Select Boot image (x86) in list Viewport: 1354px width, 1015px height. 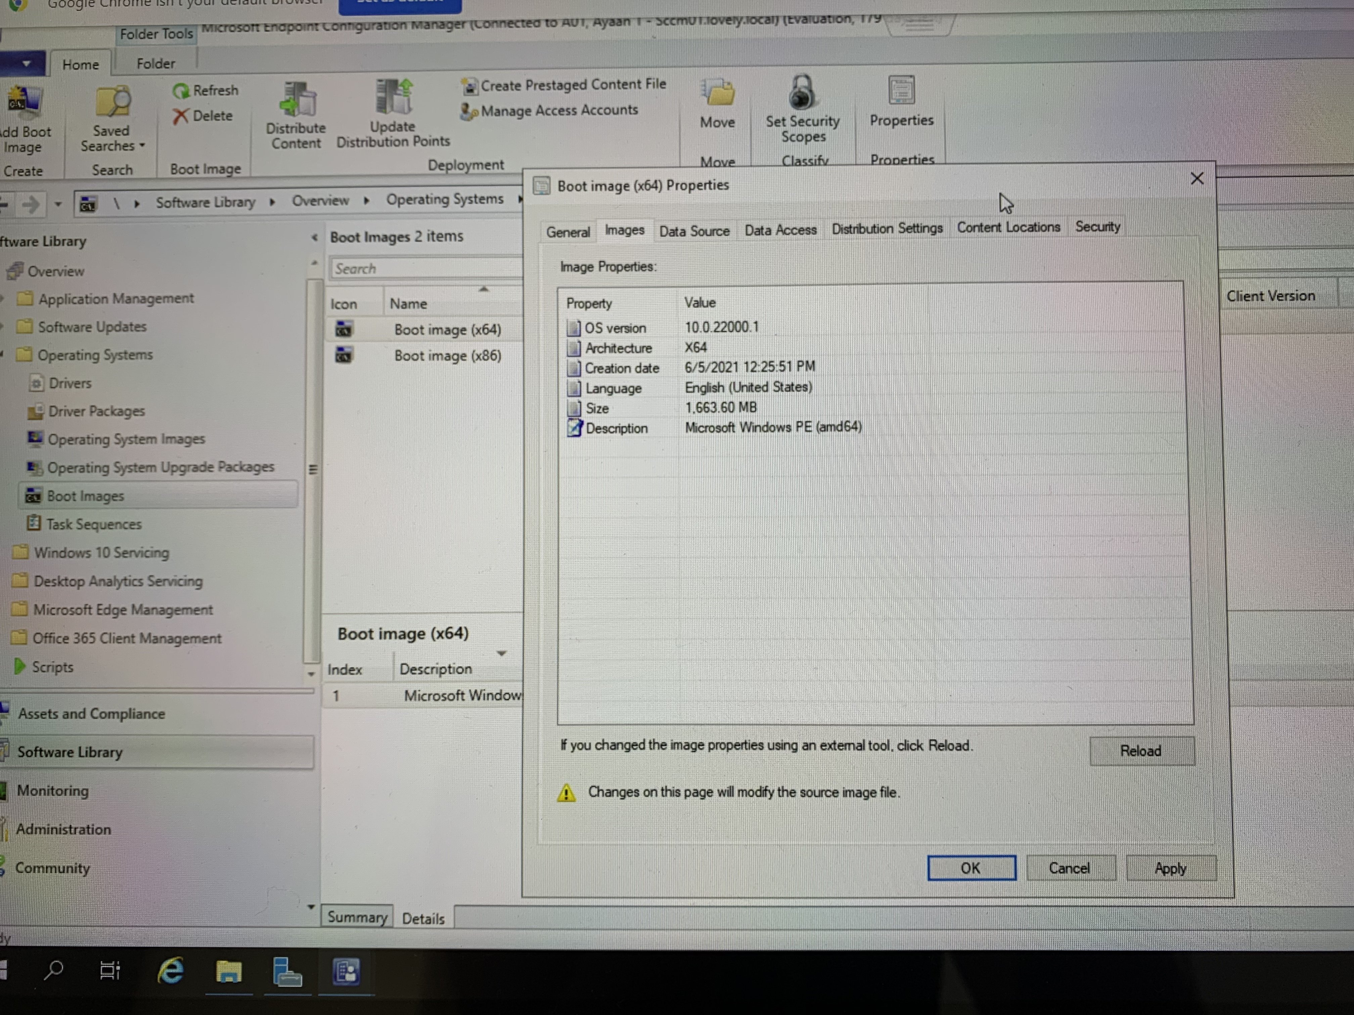pos(424,355)
